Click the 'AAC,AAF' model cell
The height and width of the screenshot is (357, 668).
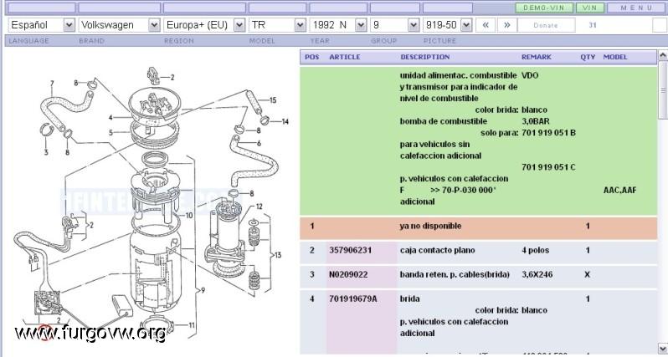619,190
